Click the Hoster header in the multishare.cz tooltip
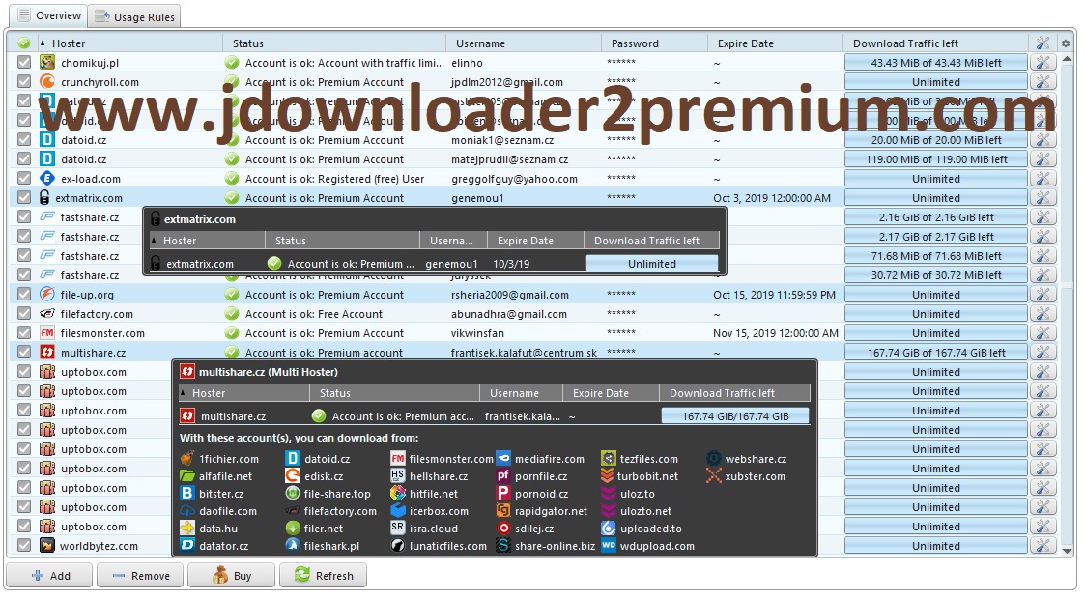Screen dimensions: 1085x600 (243, 392)
